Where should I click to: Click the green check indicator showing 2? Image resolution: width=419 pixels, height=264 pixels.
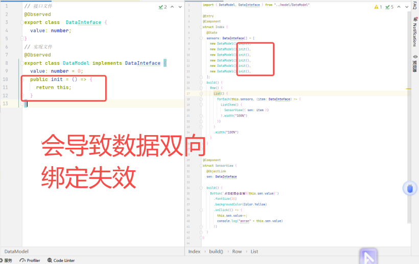162,7
